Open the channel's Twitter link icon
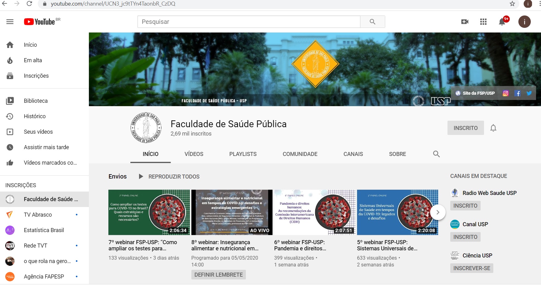Image resolution: width=541 pixels, height=285 pixels. tap(529, 93)
